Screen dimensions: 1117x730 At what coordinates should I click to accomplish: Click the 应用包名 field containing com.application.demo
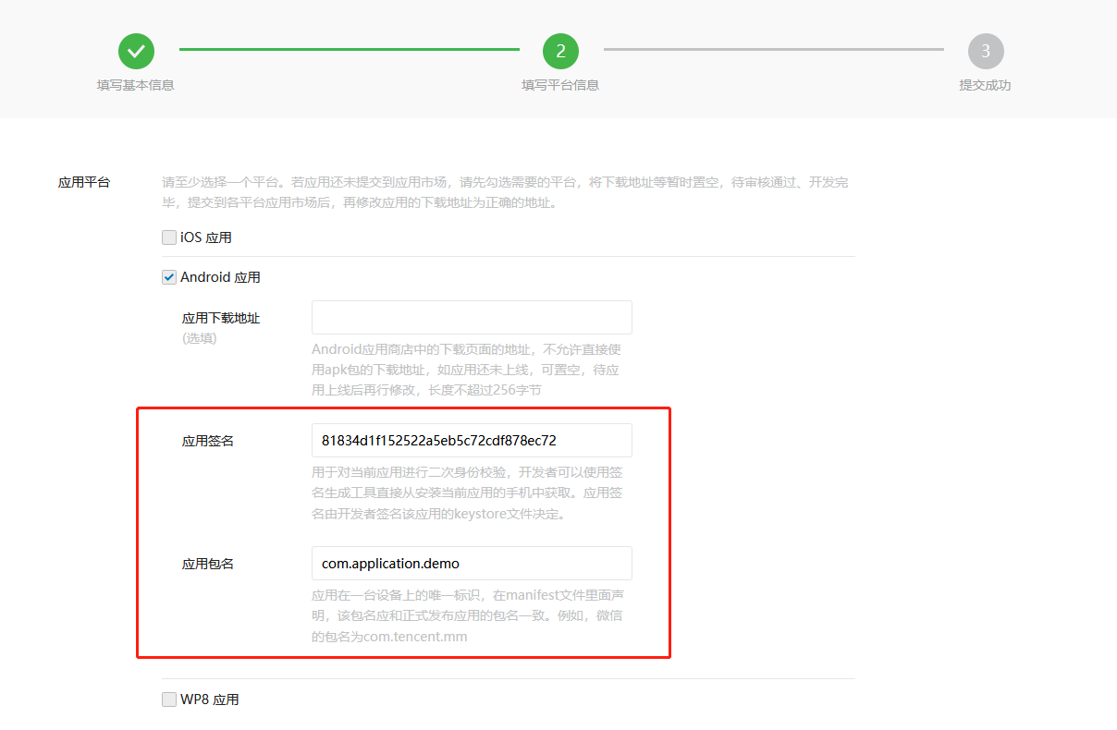(472, 563)
